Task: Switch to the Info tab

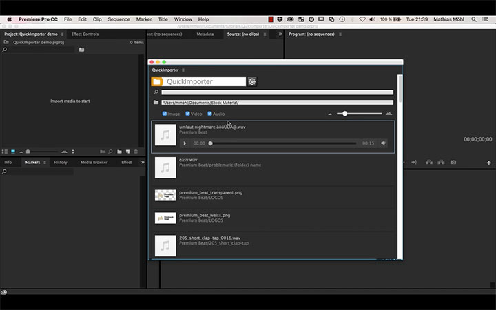Action: 8,163
